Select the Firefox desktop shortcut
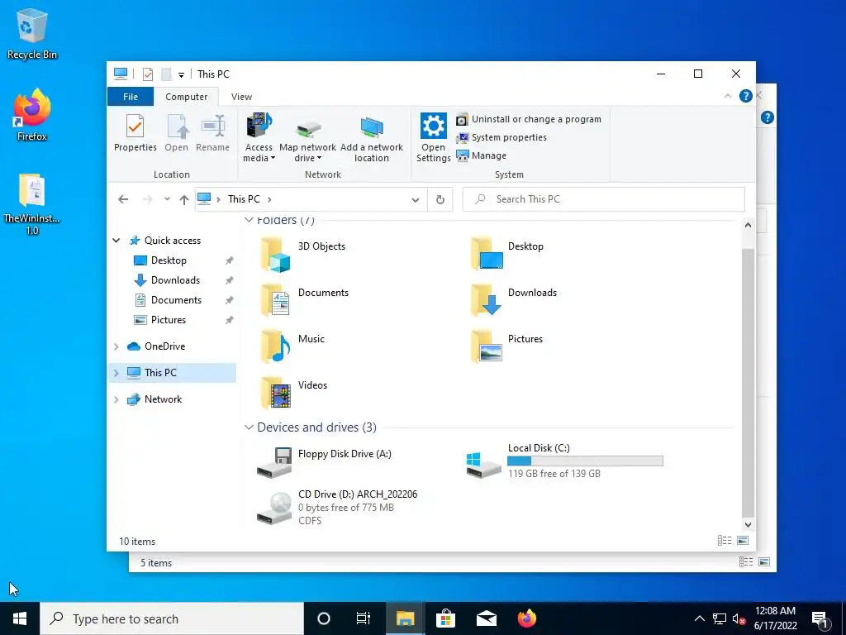 (x=32, y=115)
